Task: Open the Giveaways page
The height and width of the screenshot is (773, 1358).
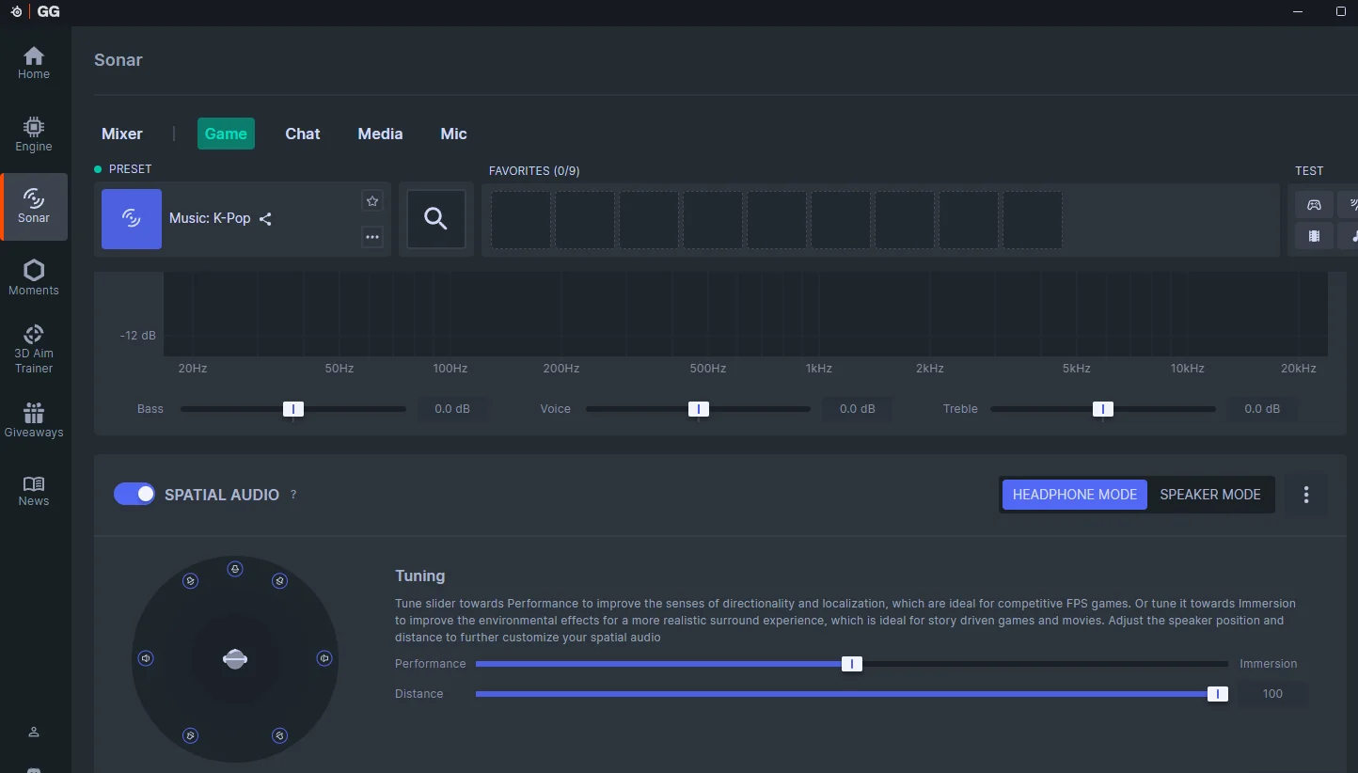Action: point(34,420)
